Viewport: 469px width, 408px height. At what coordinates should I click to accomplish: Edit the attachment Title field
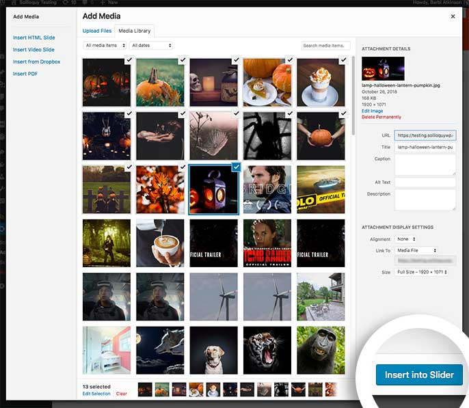point(425,147)
